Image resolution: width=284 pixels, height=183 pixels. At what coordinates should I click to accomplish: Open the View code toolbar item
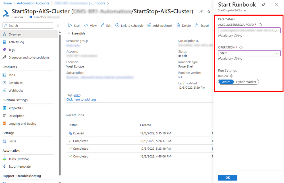(x=91, y=26)
